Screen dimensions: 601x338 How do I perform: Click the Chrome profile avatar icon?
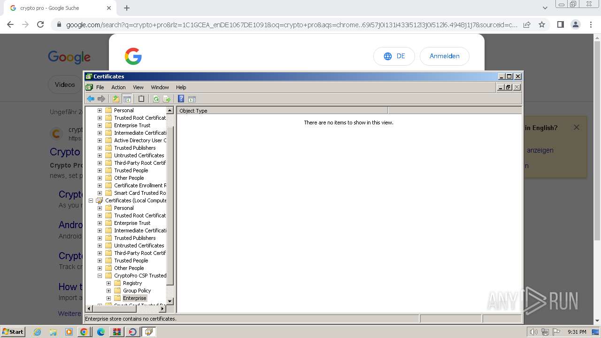[x=575, y=24]
